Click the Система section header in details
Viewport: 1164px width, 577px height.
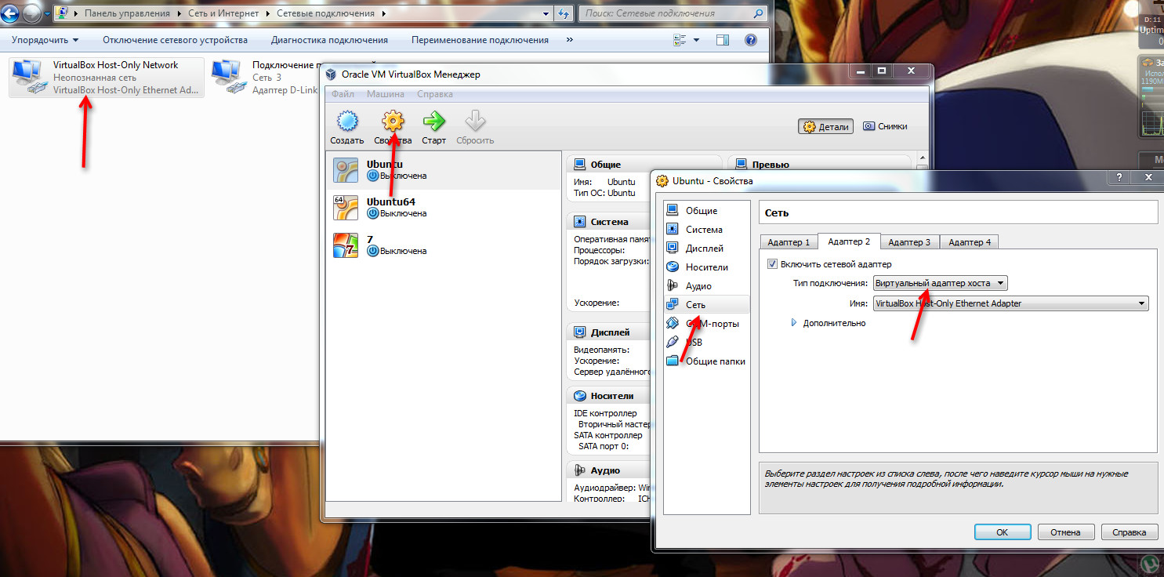coord(609,221)
